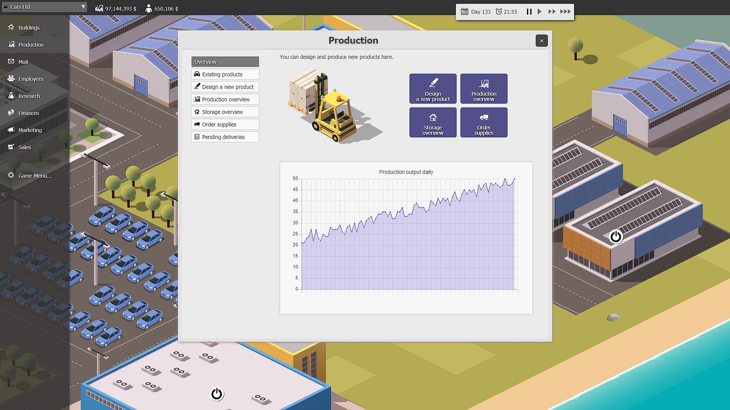Open Marketing from the sidebar
The height and width of the screenshot is (410, 730).
[x=30, y=130]
